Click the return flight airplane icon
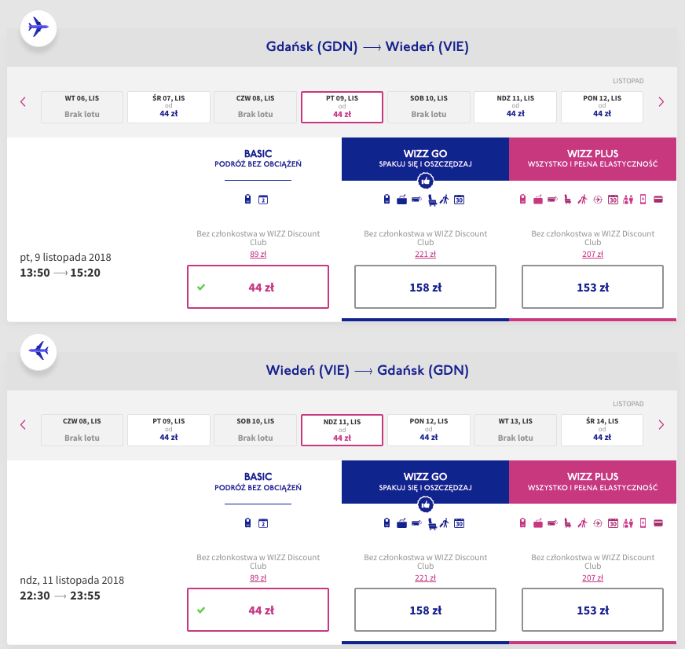This screenshot has height=649, width=685. pyautogui.click(x=38, y=350)
